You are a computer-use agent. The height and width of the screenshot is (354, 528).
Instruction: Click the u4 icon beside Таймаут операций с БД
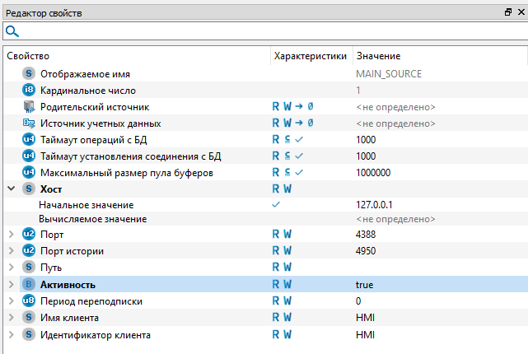click(30, 140)
